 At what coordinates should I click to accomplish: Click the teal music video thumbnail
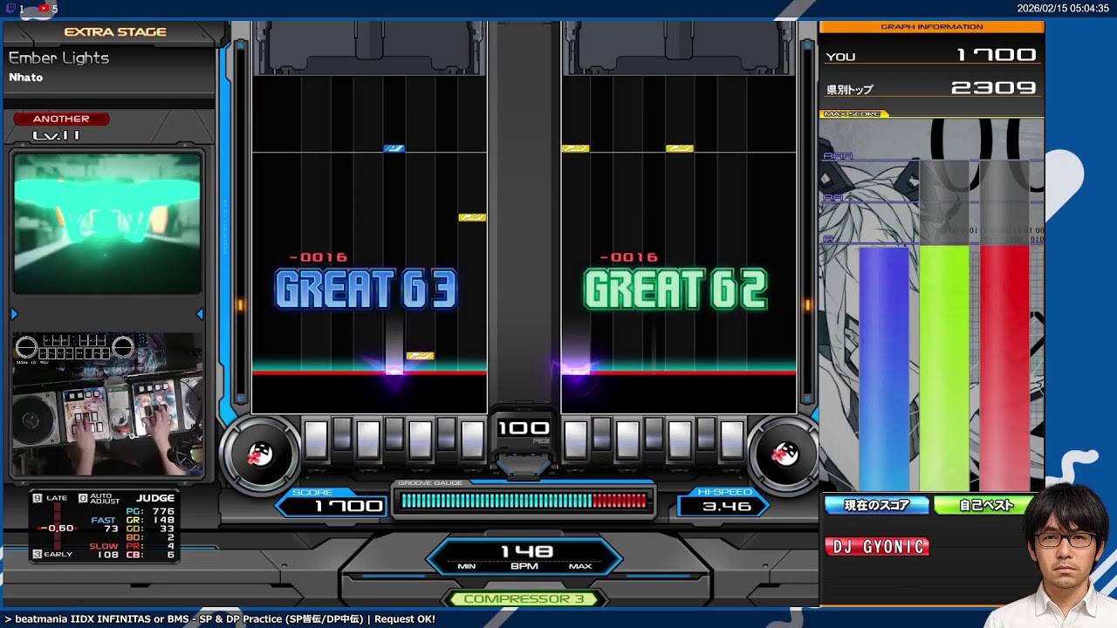click(107, 223)
